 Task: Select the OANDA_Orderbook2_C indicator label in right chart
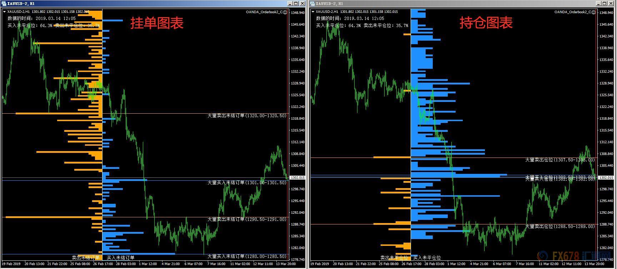(x=572, y=12)
